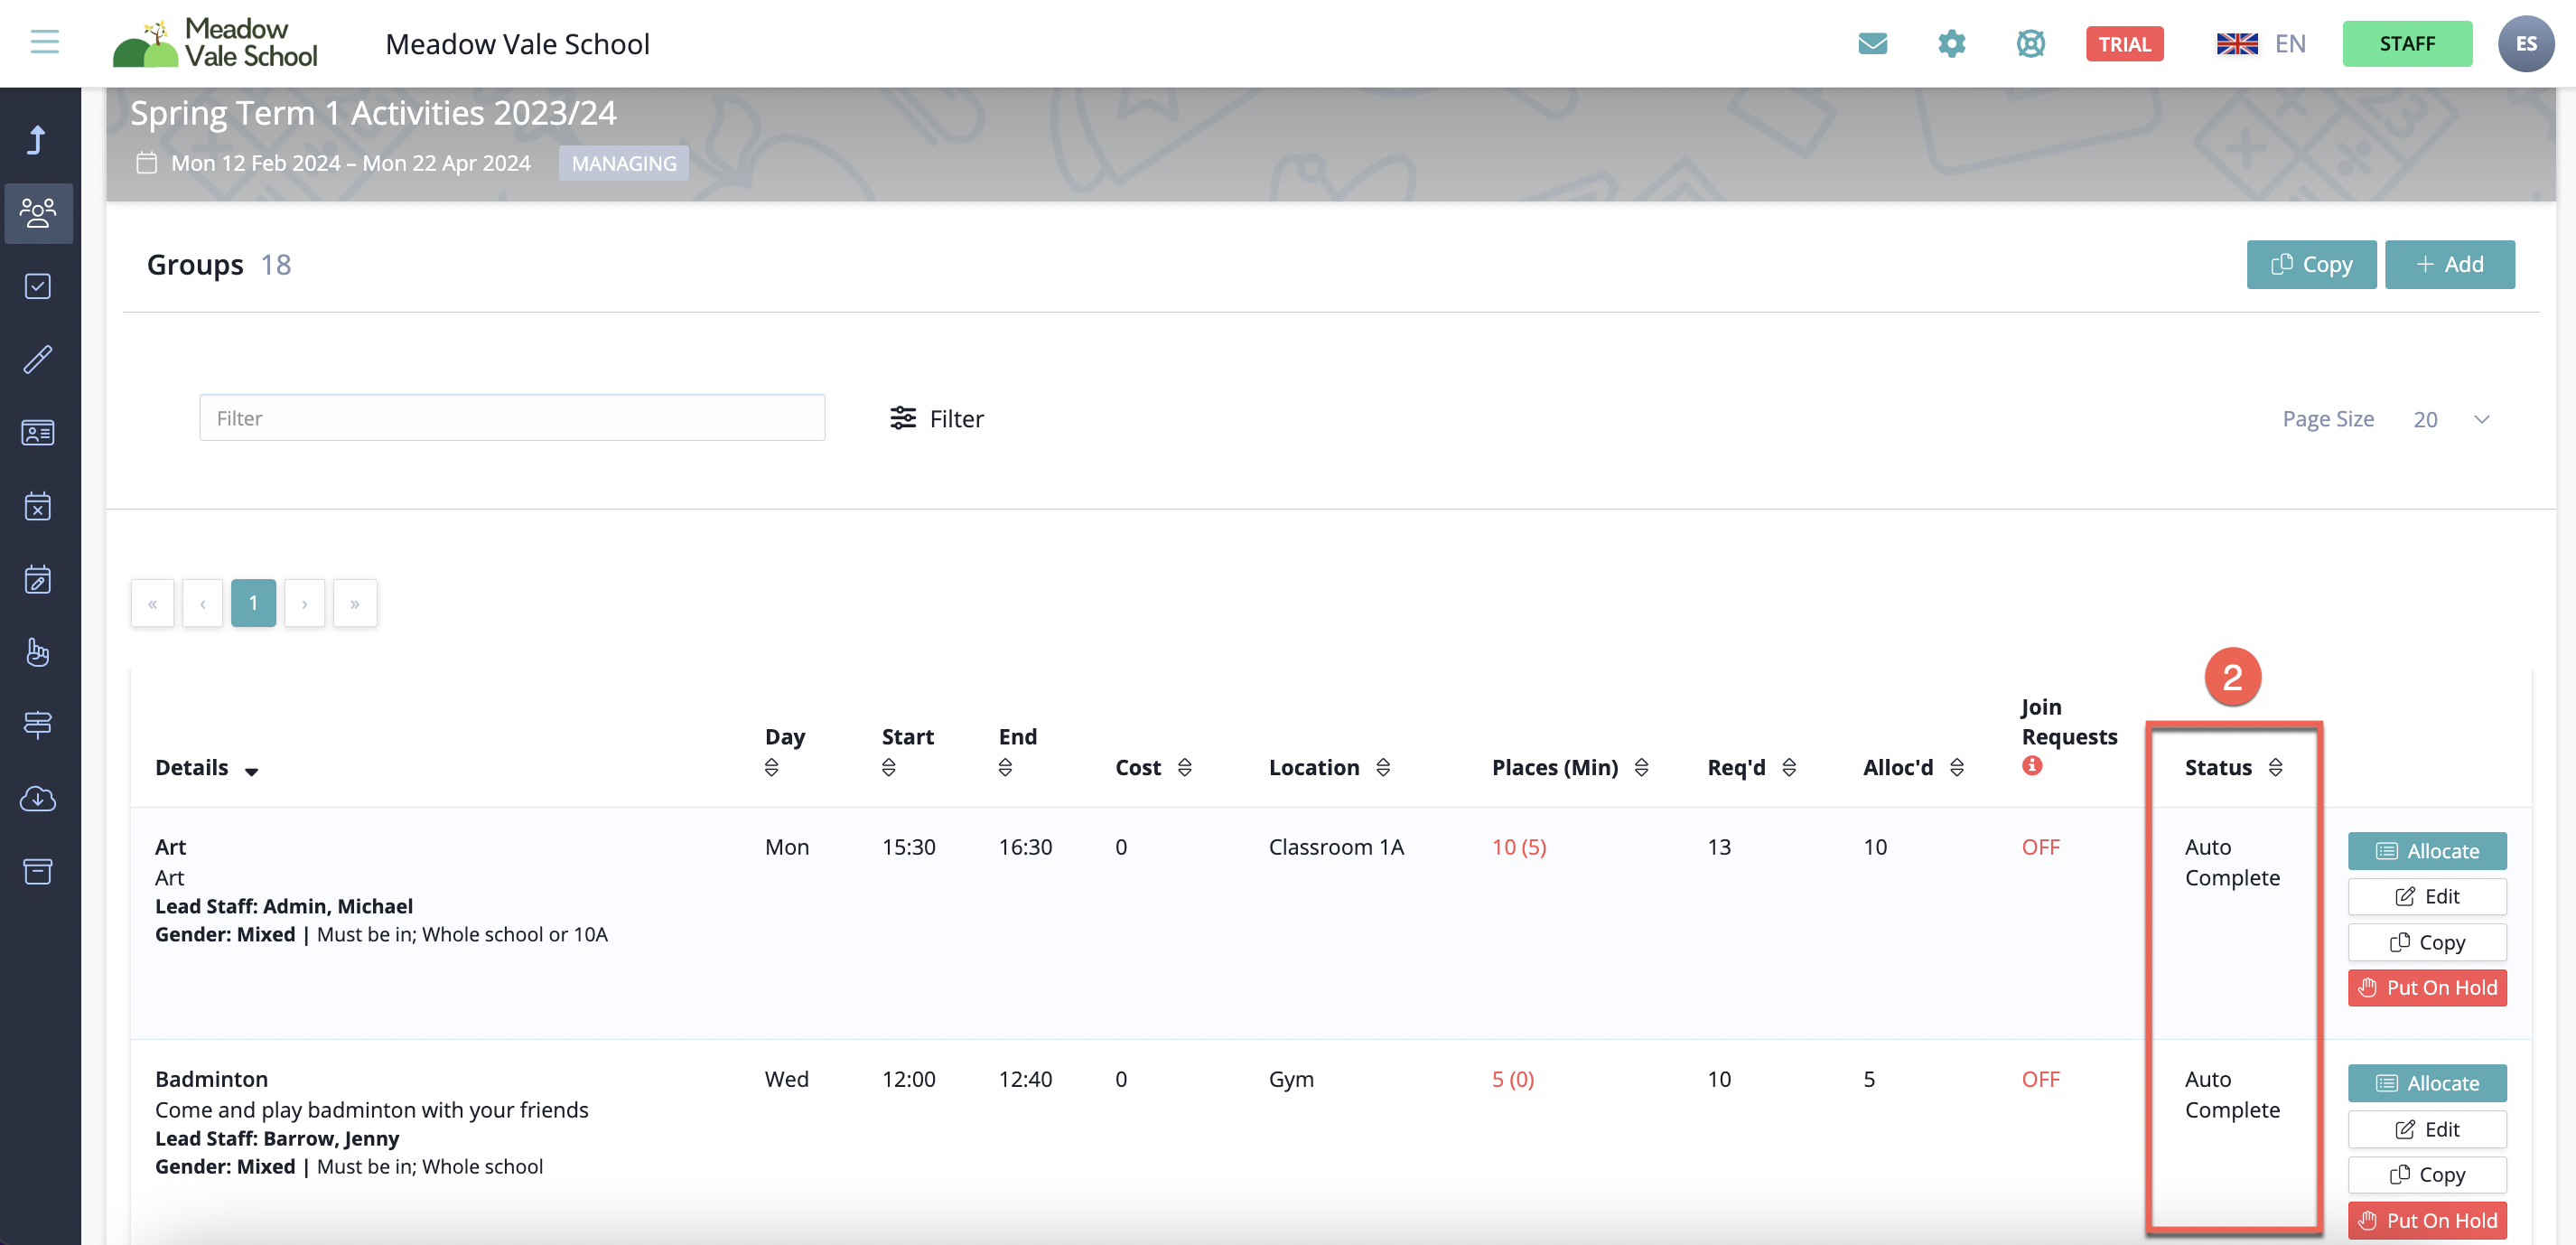Click the Badminton row's OFF join requests
The width and height of the screenshot is (2576, 1245).
tap(2040, 1079)
